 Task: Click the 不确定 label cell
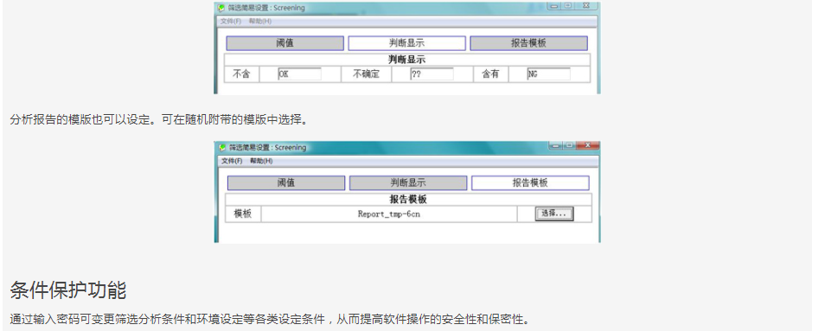367,74
